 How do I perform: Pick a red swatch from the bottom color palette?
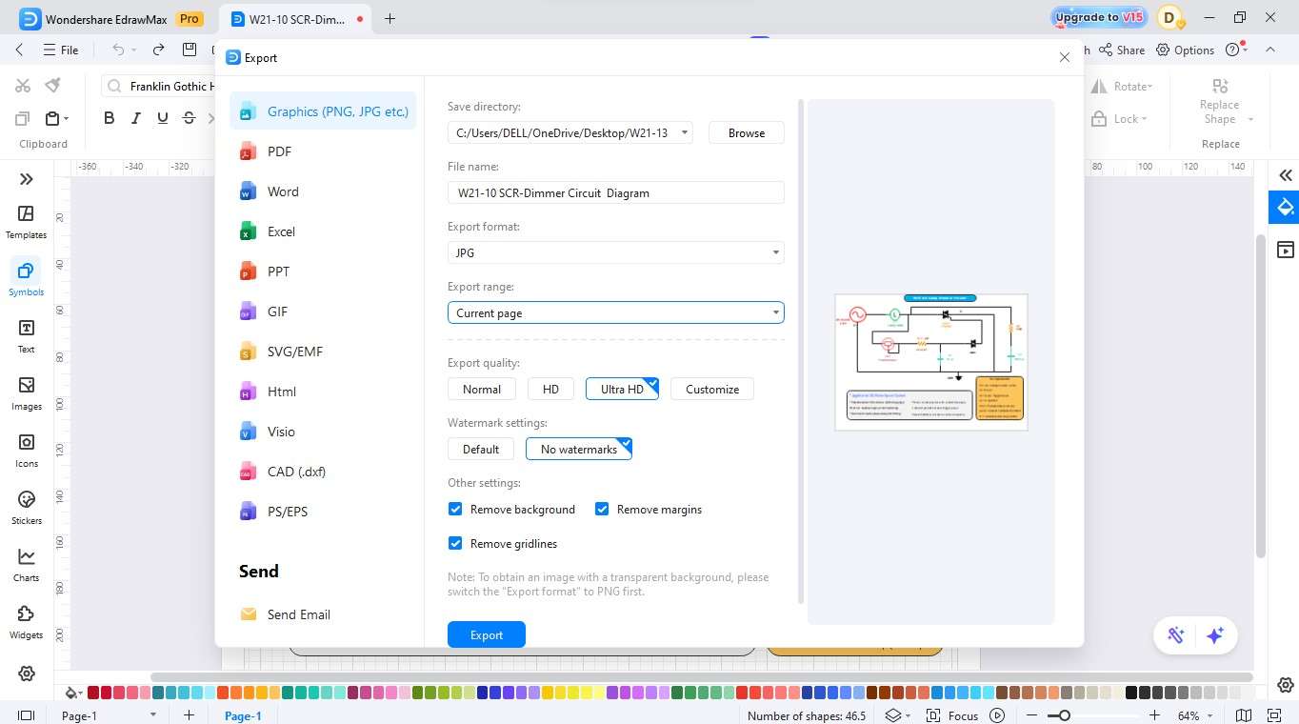tap(92, 693)
